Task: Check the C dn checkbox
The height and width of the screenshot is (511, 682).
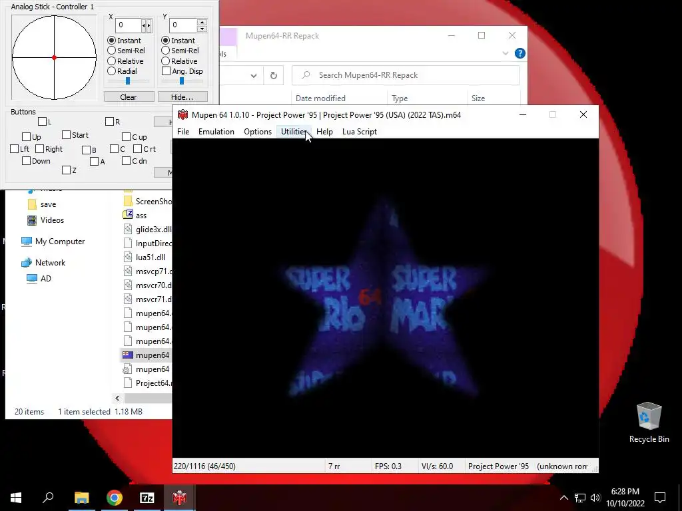Action: tap(126, 161)
